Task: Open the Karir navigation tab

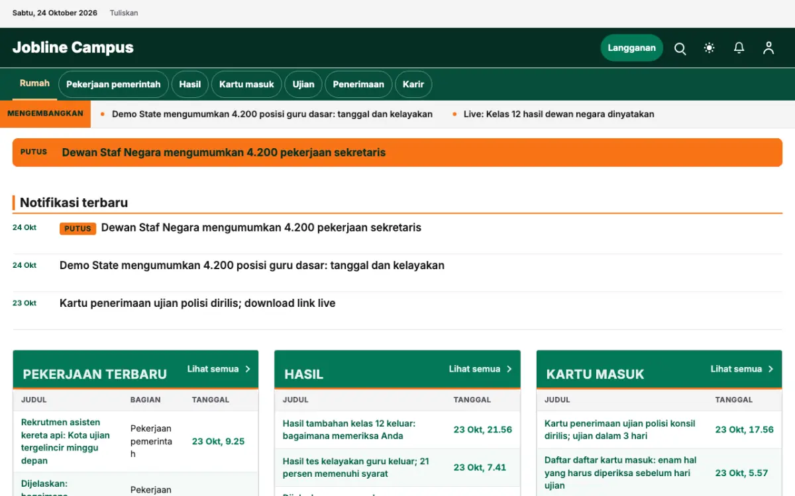Action: point(413,85)
